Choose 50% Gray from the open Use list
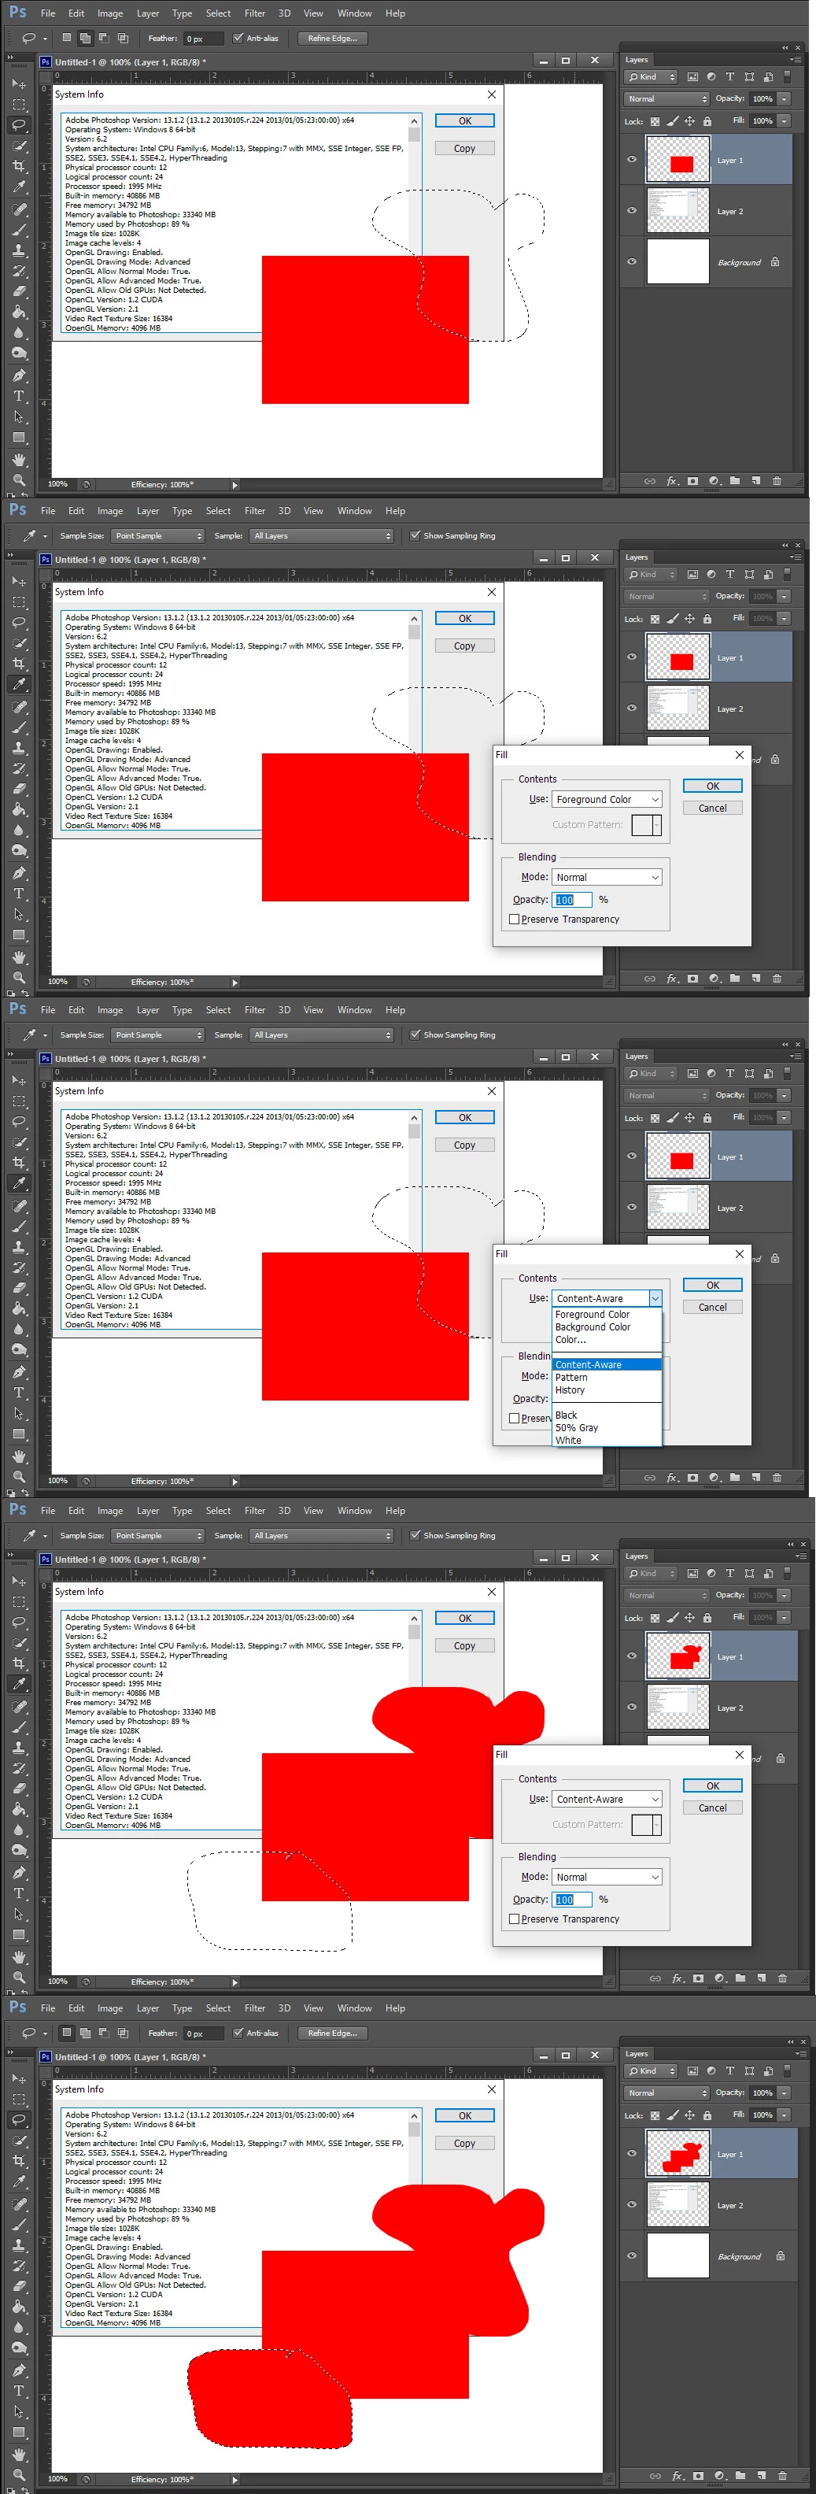This screenshot has height=2494, width=816. [x=577, y=1428]
